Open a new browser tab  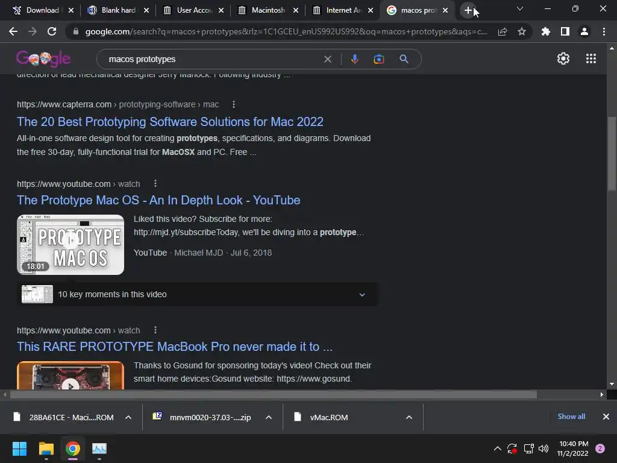coord(468,10)
